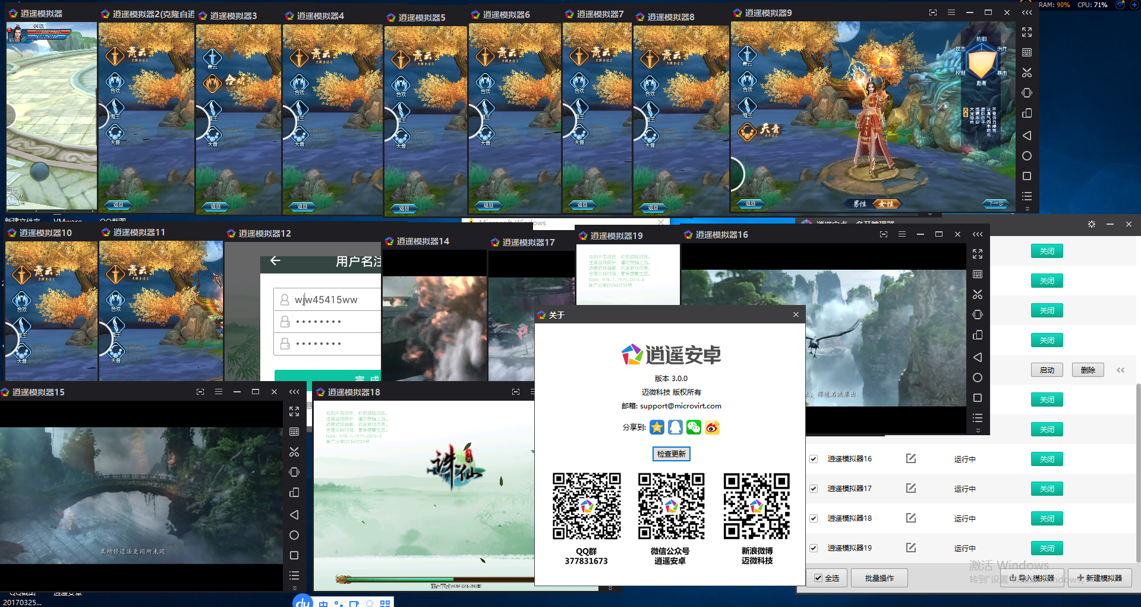Screen dimensions: 1141x607
Task: Share via Weibo icon in 关于 dialog
Action: [x=712, y=427]
